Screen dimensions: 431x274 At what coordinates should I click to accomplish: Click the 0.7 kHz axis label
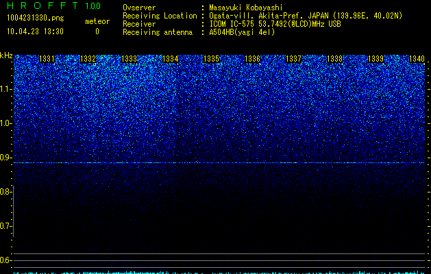pyautogui.click(x=5, y=226)
